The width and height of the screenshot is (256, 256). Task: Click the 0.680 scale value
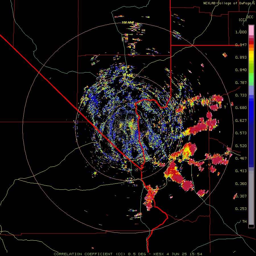coord(241,108)
